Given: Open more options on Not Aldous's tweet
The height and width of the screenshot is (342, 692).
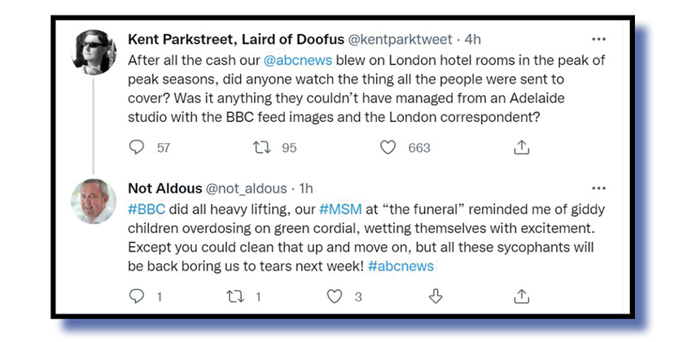Looking at the screenshot, I should 598,188.
